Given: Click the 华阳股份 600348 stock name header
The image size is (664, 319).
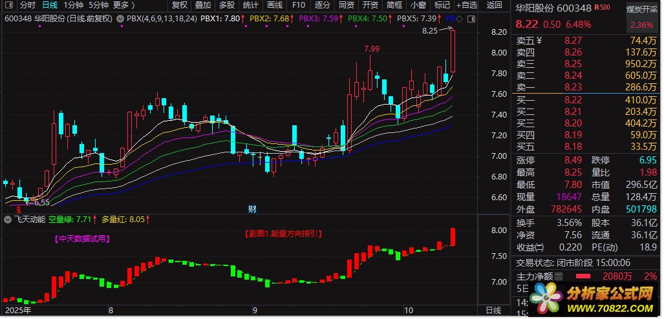Looking at the screenshot, I should tap(553, 8).
